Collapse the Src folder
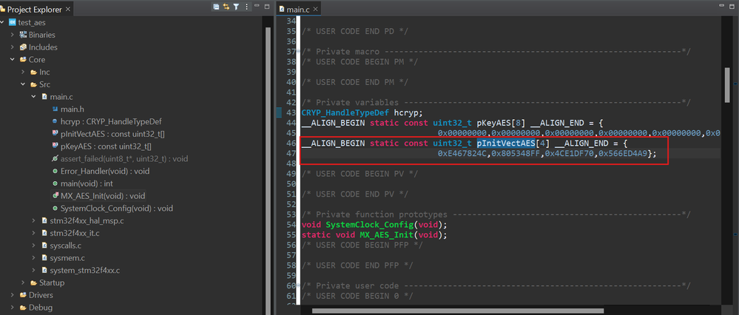Screen dimensions: 739x315 coord(23,84)
